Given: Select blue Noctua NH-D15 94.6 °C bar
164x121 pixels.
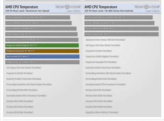Looking at the screenshot, I should click(x=42, y=56).
